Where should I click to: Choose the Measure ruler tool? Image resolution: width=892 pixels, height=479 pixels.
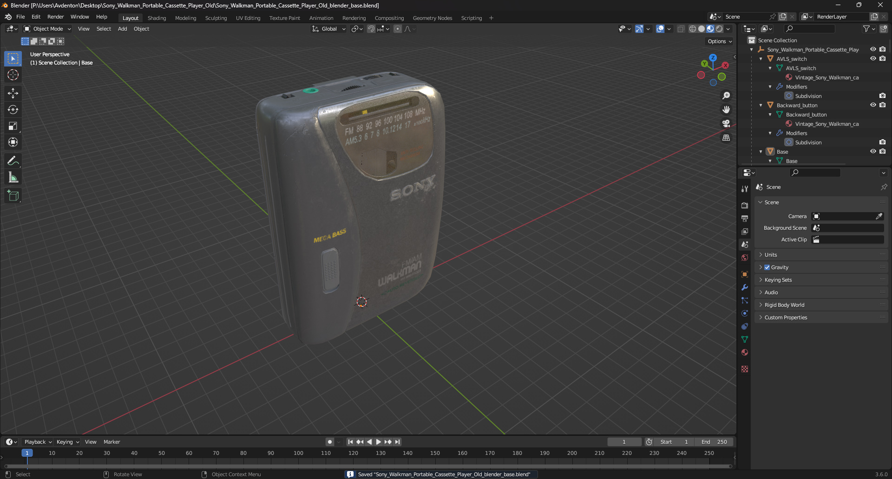(13, 177)
